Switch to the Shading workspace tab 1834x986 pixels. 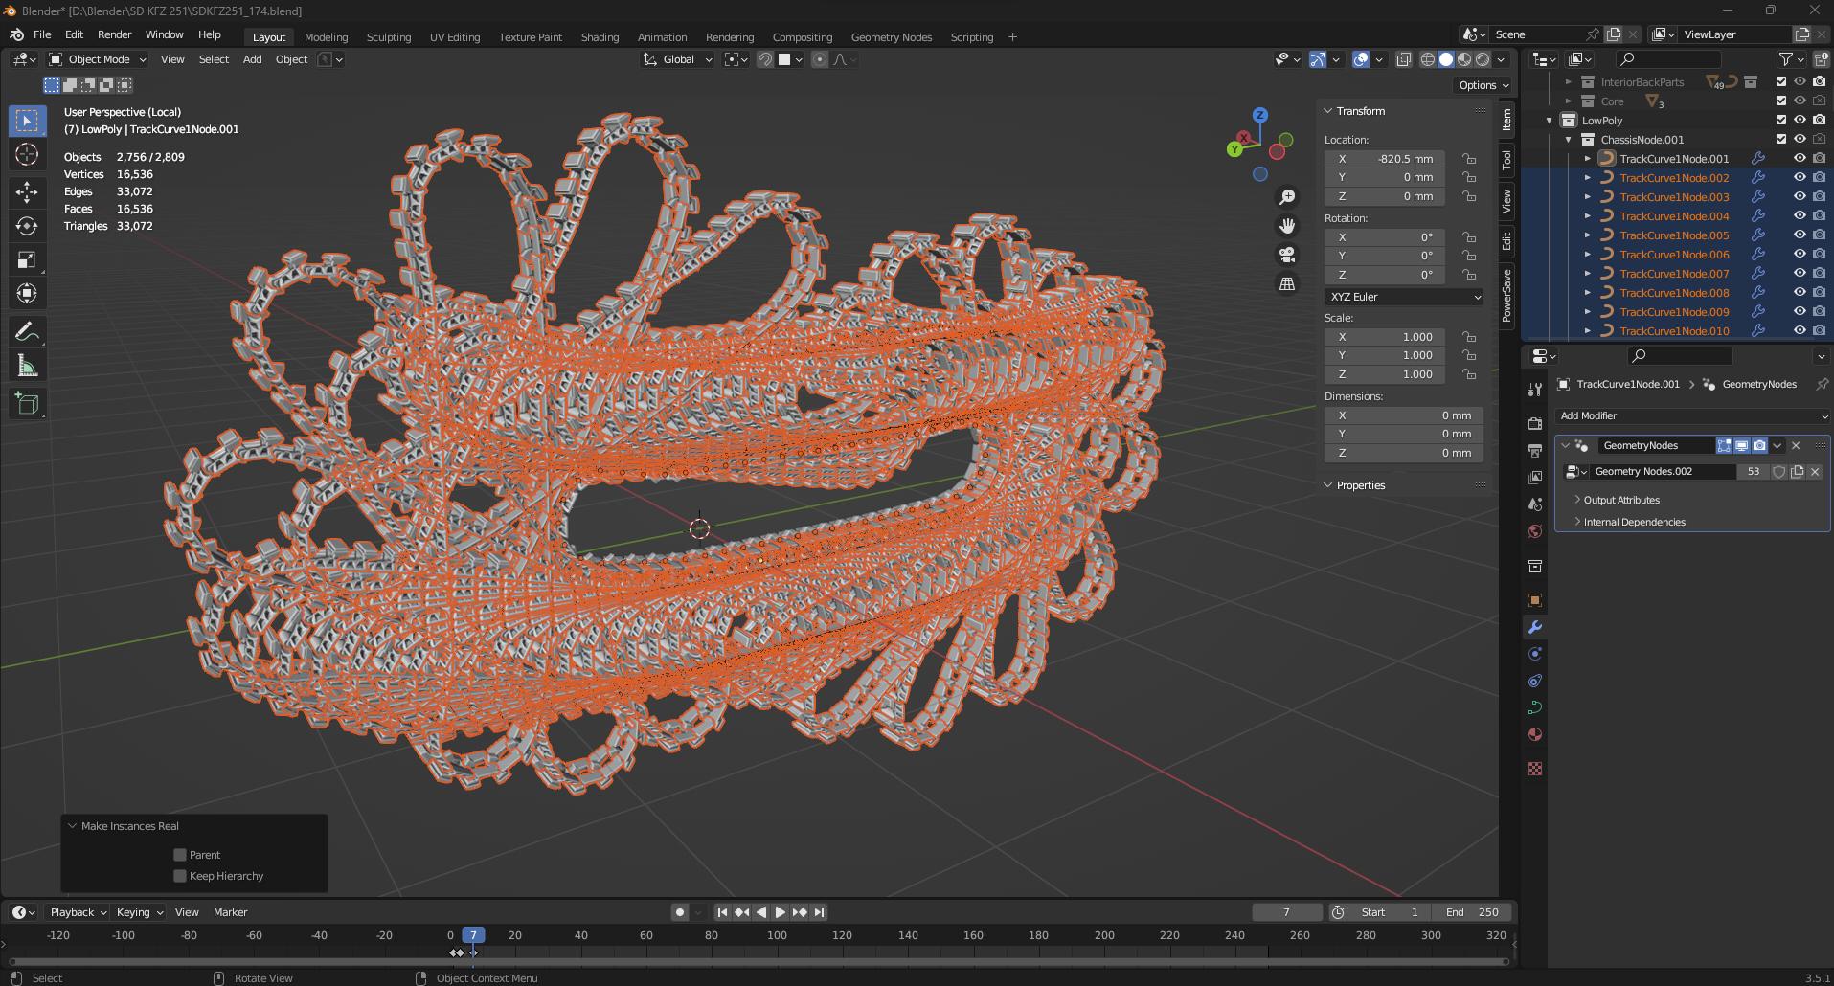pos(599,36)
